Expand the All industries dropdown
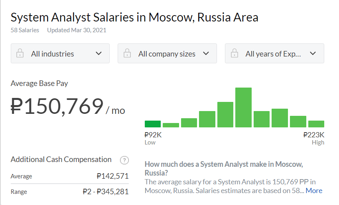The height and width of the screenshot is (205, 339). pyautogui.click(x=60, y=54)
